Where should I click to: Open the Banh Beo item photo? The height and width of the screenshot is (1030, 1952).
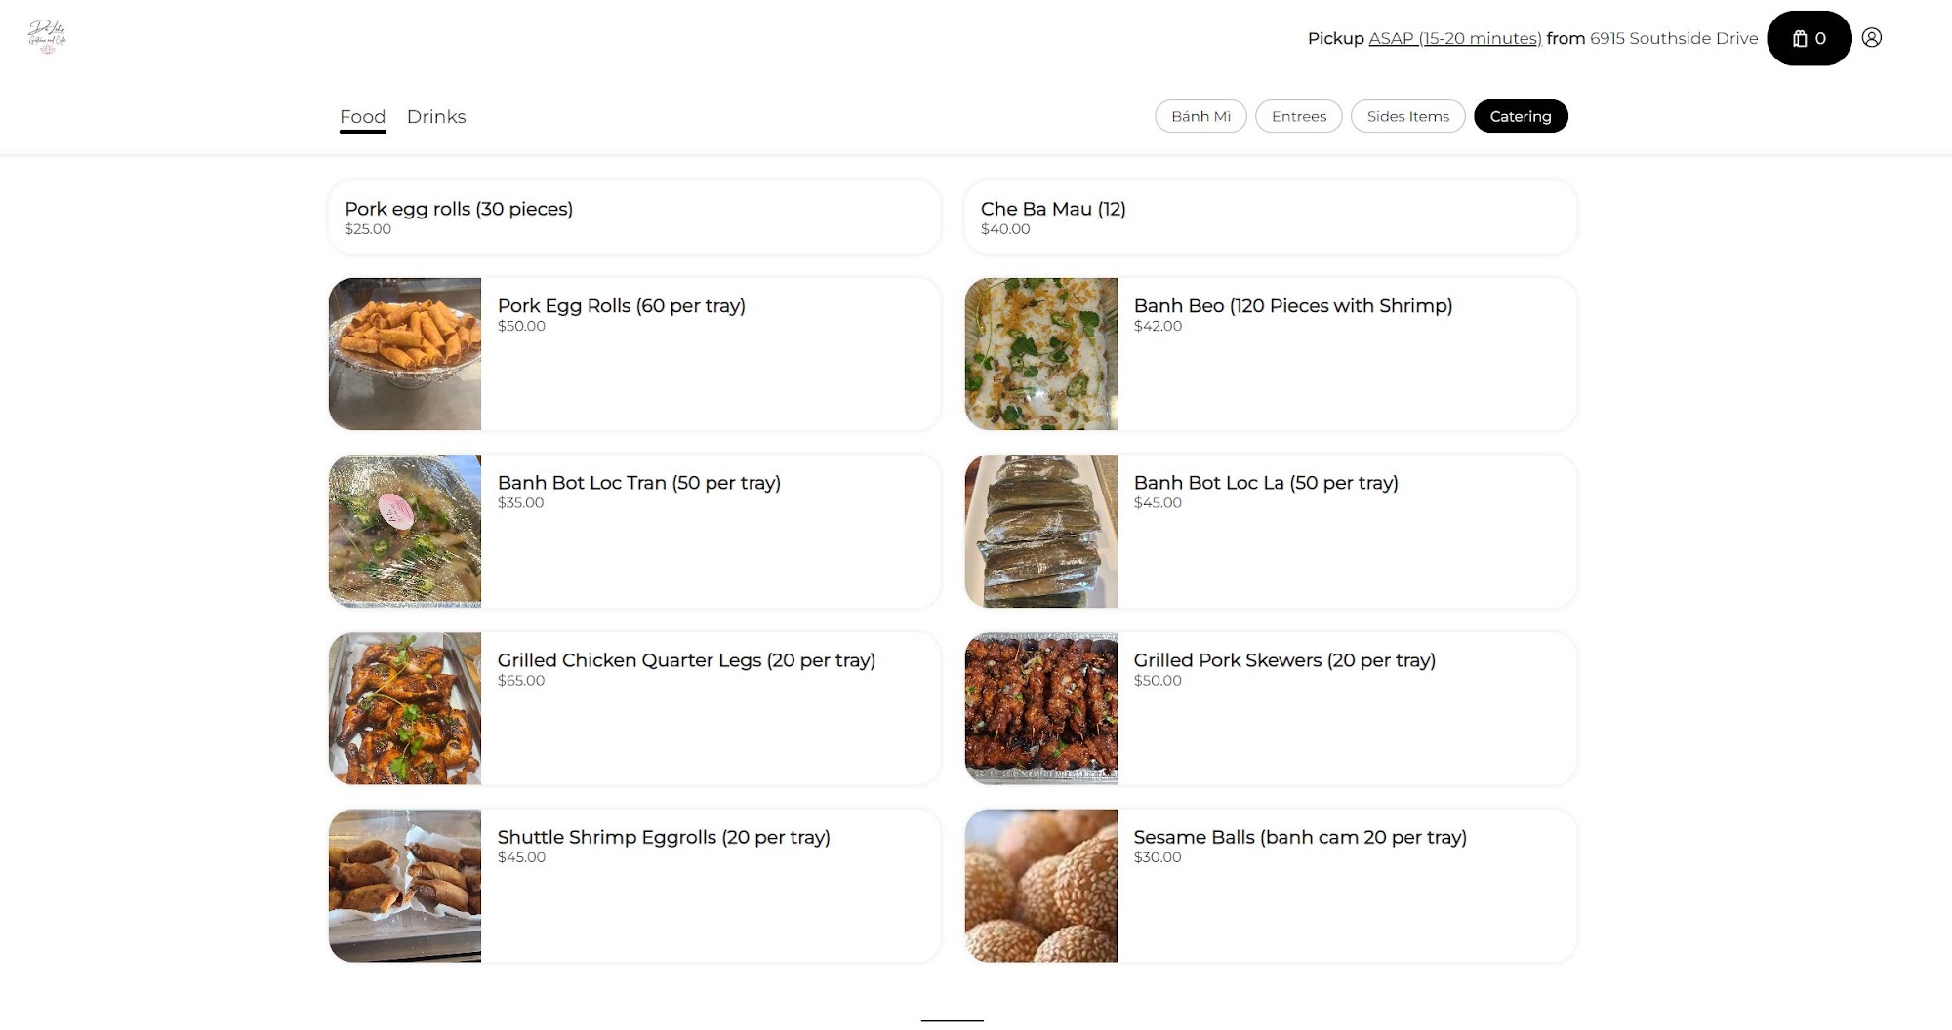1040,354
